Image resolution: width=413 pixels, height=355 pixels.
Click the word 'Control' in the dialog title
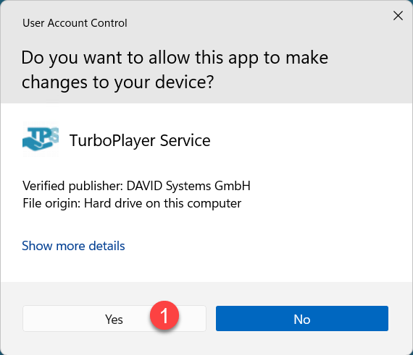point(109,23)
